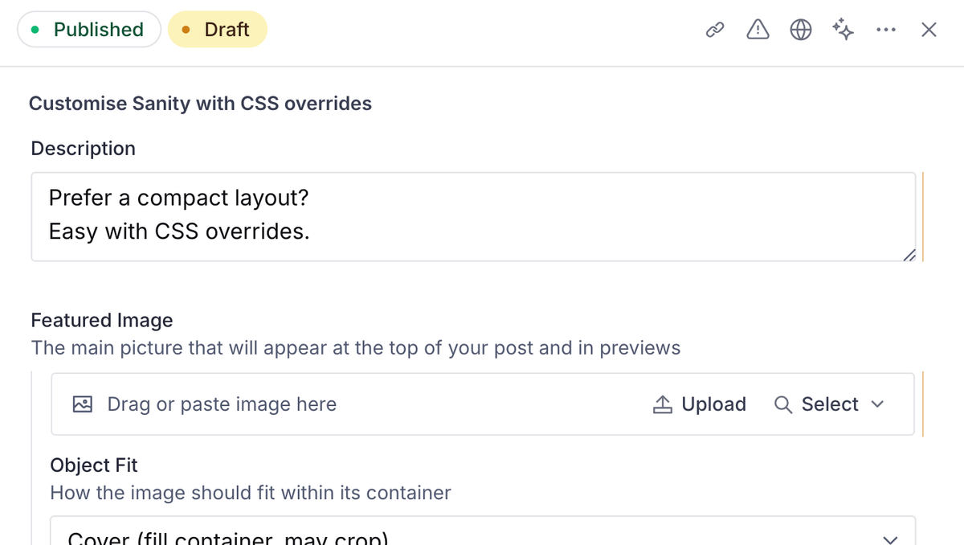Open the Cover object fit select box
The width and height of the screenshot is (964, 545).
coord(483,531)
